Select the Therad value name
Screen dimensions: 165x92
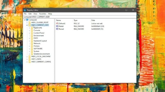61,29
